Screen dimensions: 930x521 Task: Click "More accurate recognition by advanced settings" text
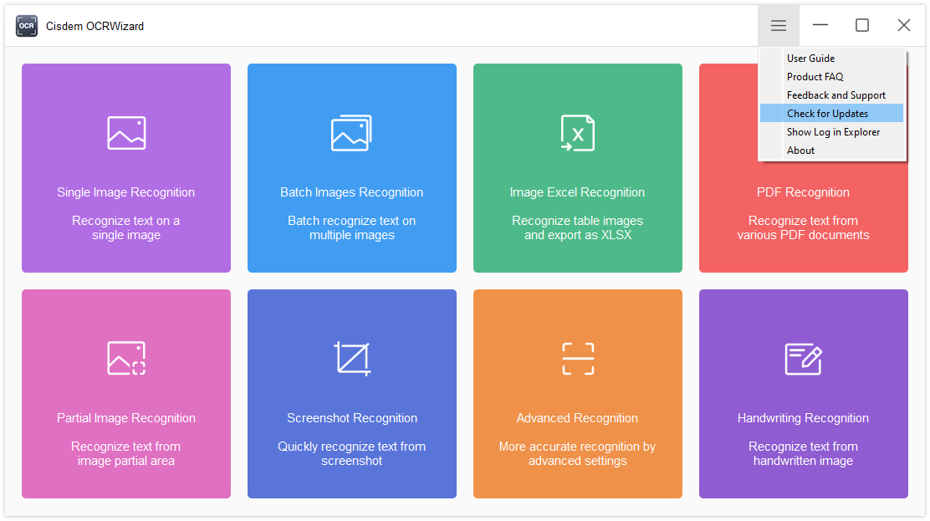[x=577, y=453]
